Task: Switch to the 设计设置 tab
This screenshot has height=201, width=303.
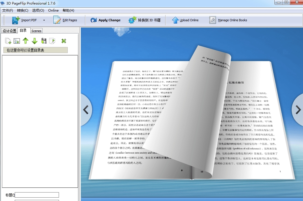Action: point(9,30)
